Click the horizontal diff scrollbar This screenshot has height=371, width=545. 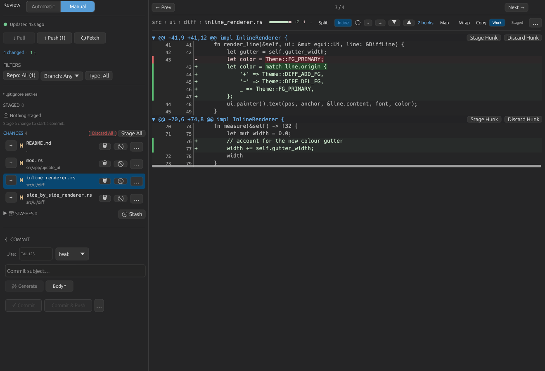point(346,166)
